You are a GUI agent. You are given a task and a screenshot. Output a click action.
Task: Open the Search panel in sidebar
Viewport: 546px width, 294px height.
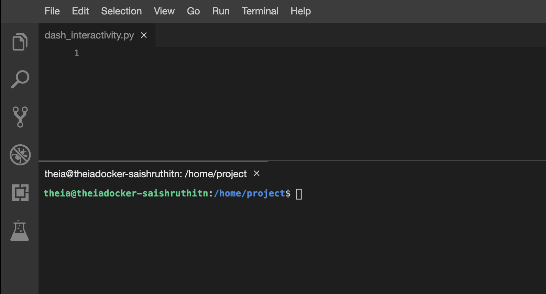tap(20, 79)
